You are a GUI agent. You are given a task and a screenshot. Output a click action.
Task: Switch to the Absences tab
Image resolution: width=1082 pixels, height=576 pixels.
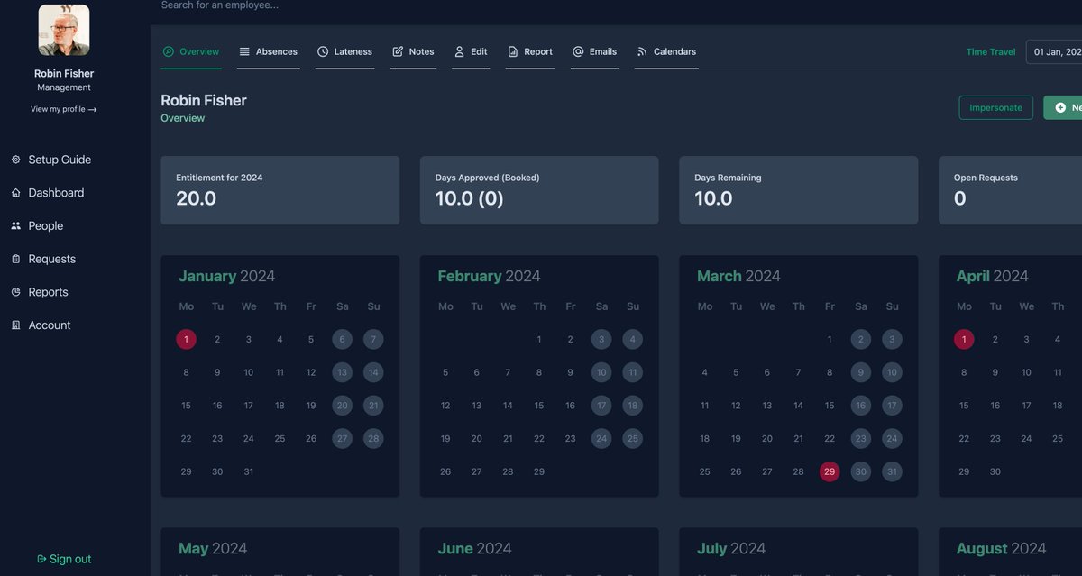pos(269,52)
